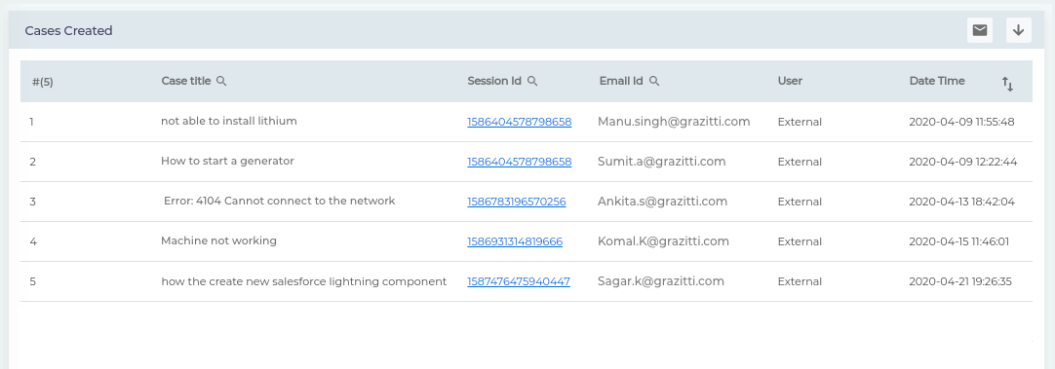Click Manu.singh@grazitti.com email cell
The image size is (1055, 369).
point(674,122)
